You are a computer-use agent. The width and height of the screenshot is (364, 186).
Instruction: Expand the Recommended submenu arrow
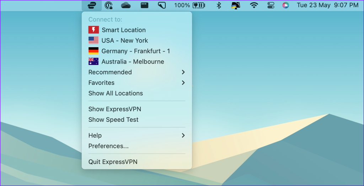[183, 72]
